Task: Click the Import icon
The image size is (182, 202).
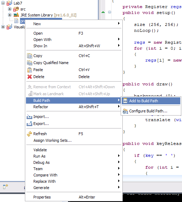Action: point(29,117)
